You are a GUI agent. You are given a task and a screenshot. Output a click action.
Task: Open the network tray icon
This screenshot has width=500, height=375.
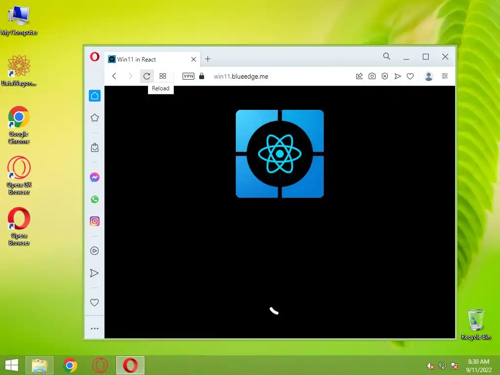pos(442,365)
